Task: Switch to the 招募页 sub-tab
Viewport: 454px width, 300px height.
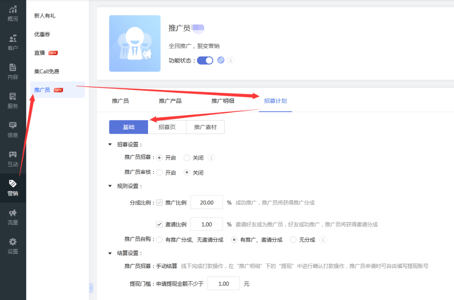Action: point(167,127)
